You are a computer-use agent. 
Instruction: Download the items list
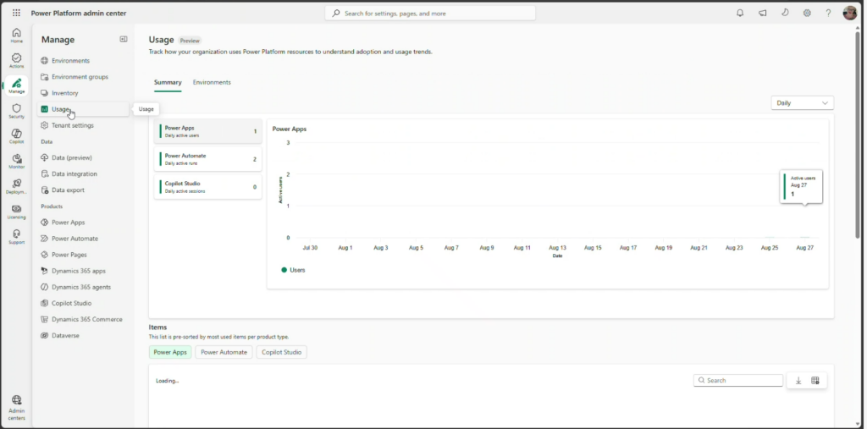798,381
